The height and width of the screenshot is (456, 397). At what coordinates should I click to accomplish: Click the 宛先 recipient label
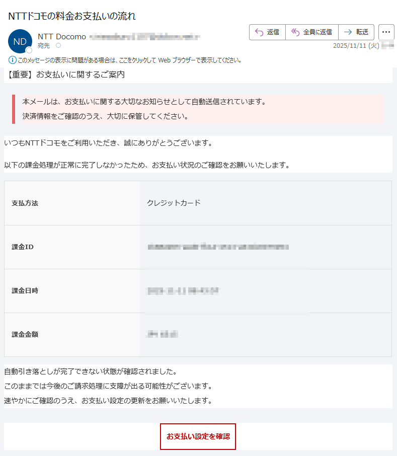point(44,46)
